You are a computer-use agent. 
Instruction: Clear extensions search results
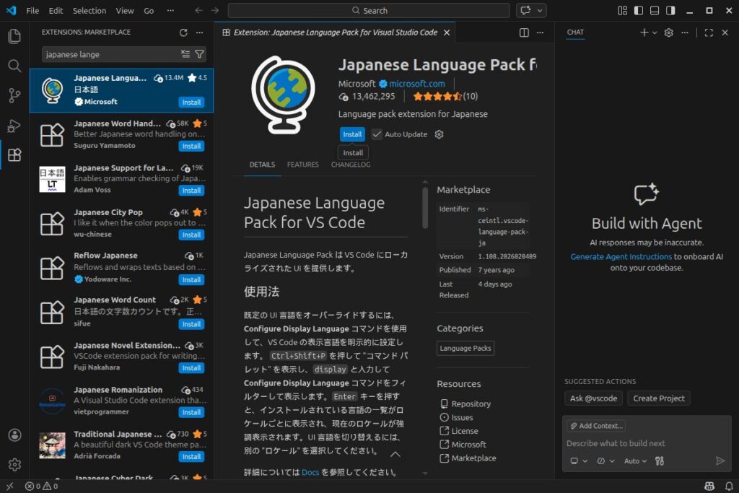185,54
